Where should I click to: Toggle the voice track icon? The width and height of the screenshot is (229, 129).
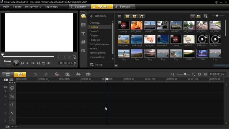tap(12, 113)
